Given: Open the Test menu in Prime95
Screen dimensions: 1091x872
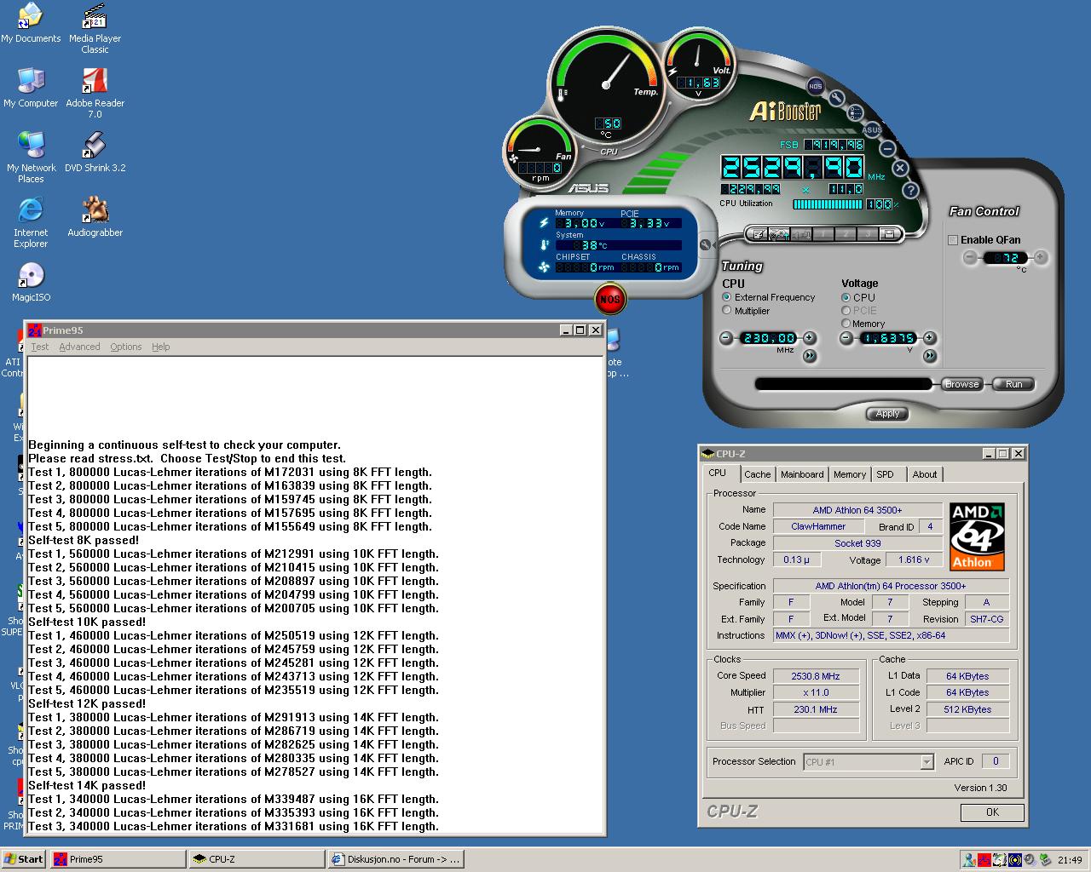Looking at the screenshot, I should click(40, 347).
